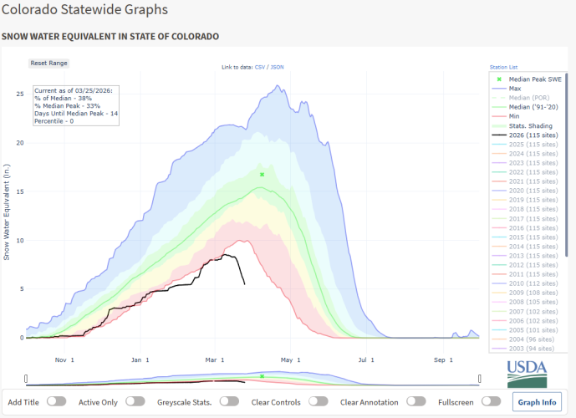This screenshot has height=418, width=576.
Task: Switch on Clear Controls
Action: (x=318, y=401)
